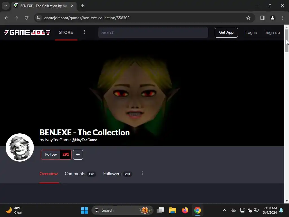Viewport: 289px width, 217px height.
Task: Switch to the Followers tab
Action: point(117,174)
